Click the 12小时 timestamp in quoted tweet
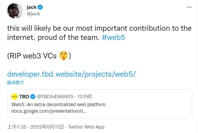The height and width of the screenshot is (133, 198). 85,97
